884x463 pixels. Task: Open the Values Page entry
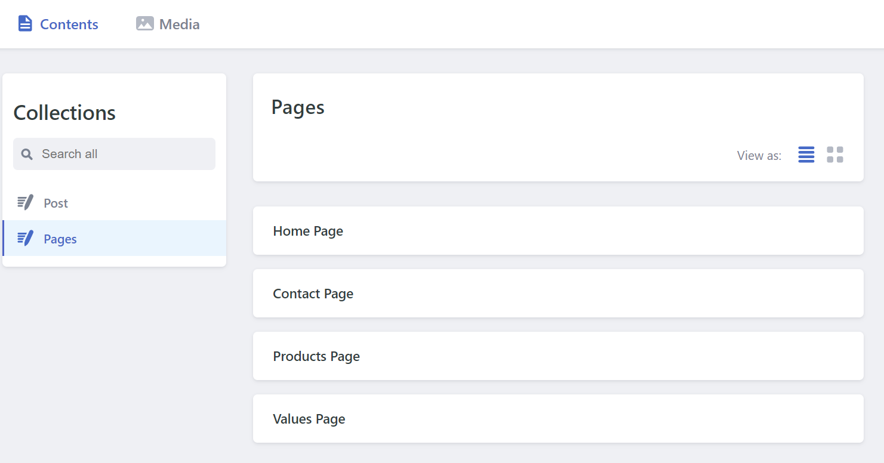coord(309,419)
